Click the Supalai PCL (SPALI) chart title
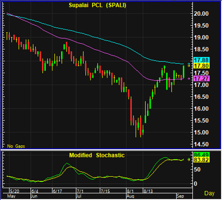 coord(98,5)
